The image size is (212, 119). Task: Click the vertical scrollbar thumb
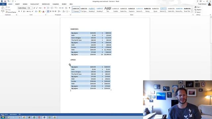coord(211,31)
